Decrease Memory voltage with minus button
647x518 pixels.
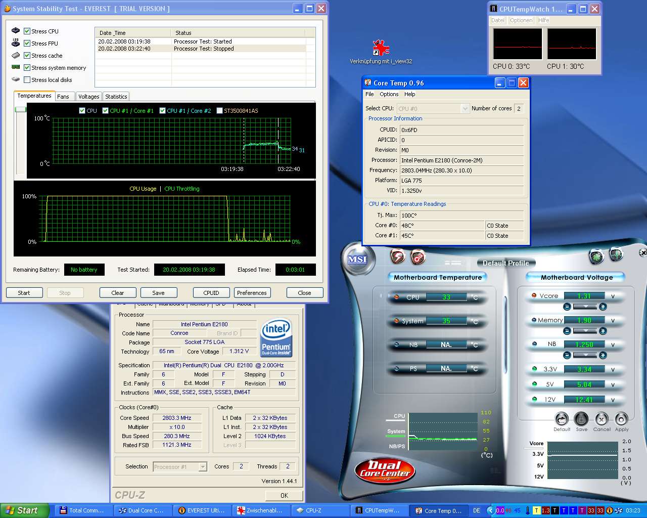pos(567,331)
